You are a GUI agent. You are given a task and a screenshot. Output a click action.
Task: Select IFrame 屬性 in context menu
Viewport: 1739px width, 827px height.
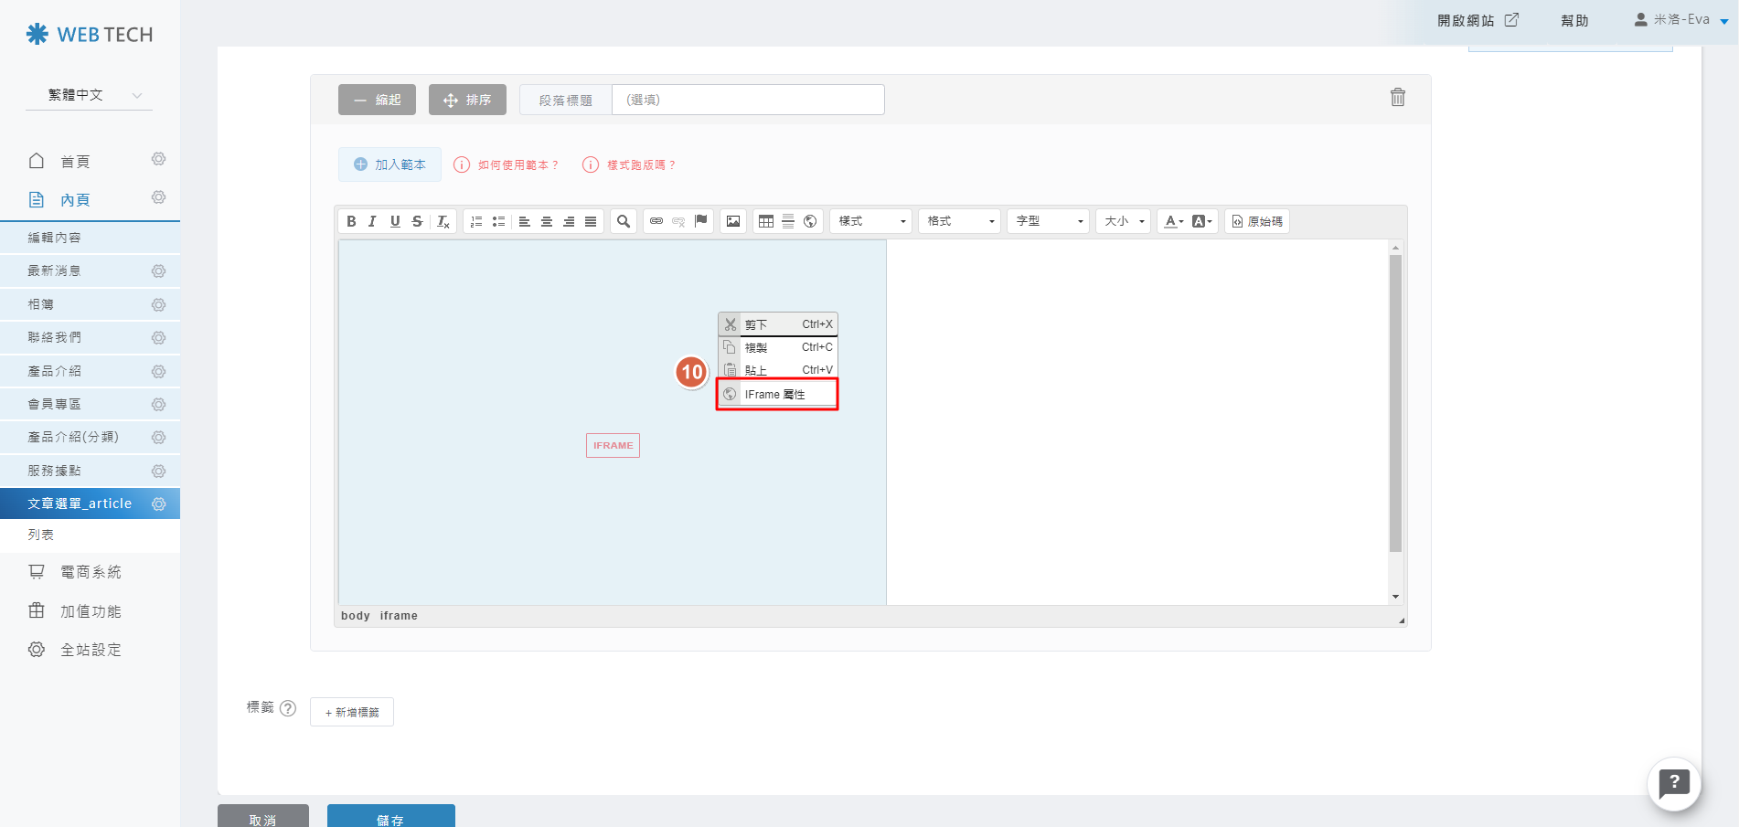(x=776, y=395)
